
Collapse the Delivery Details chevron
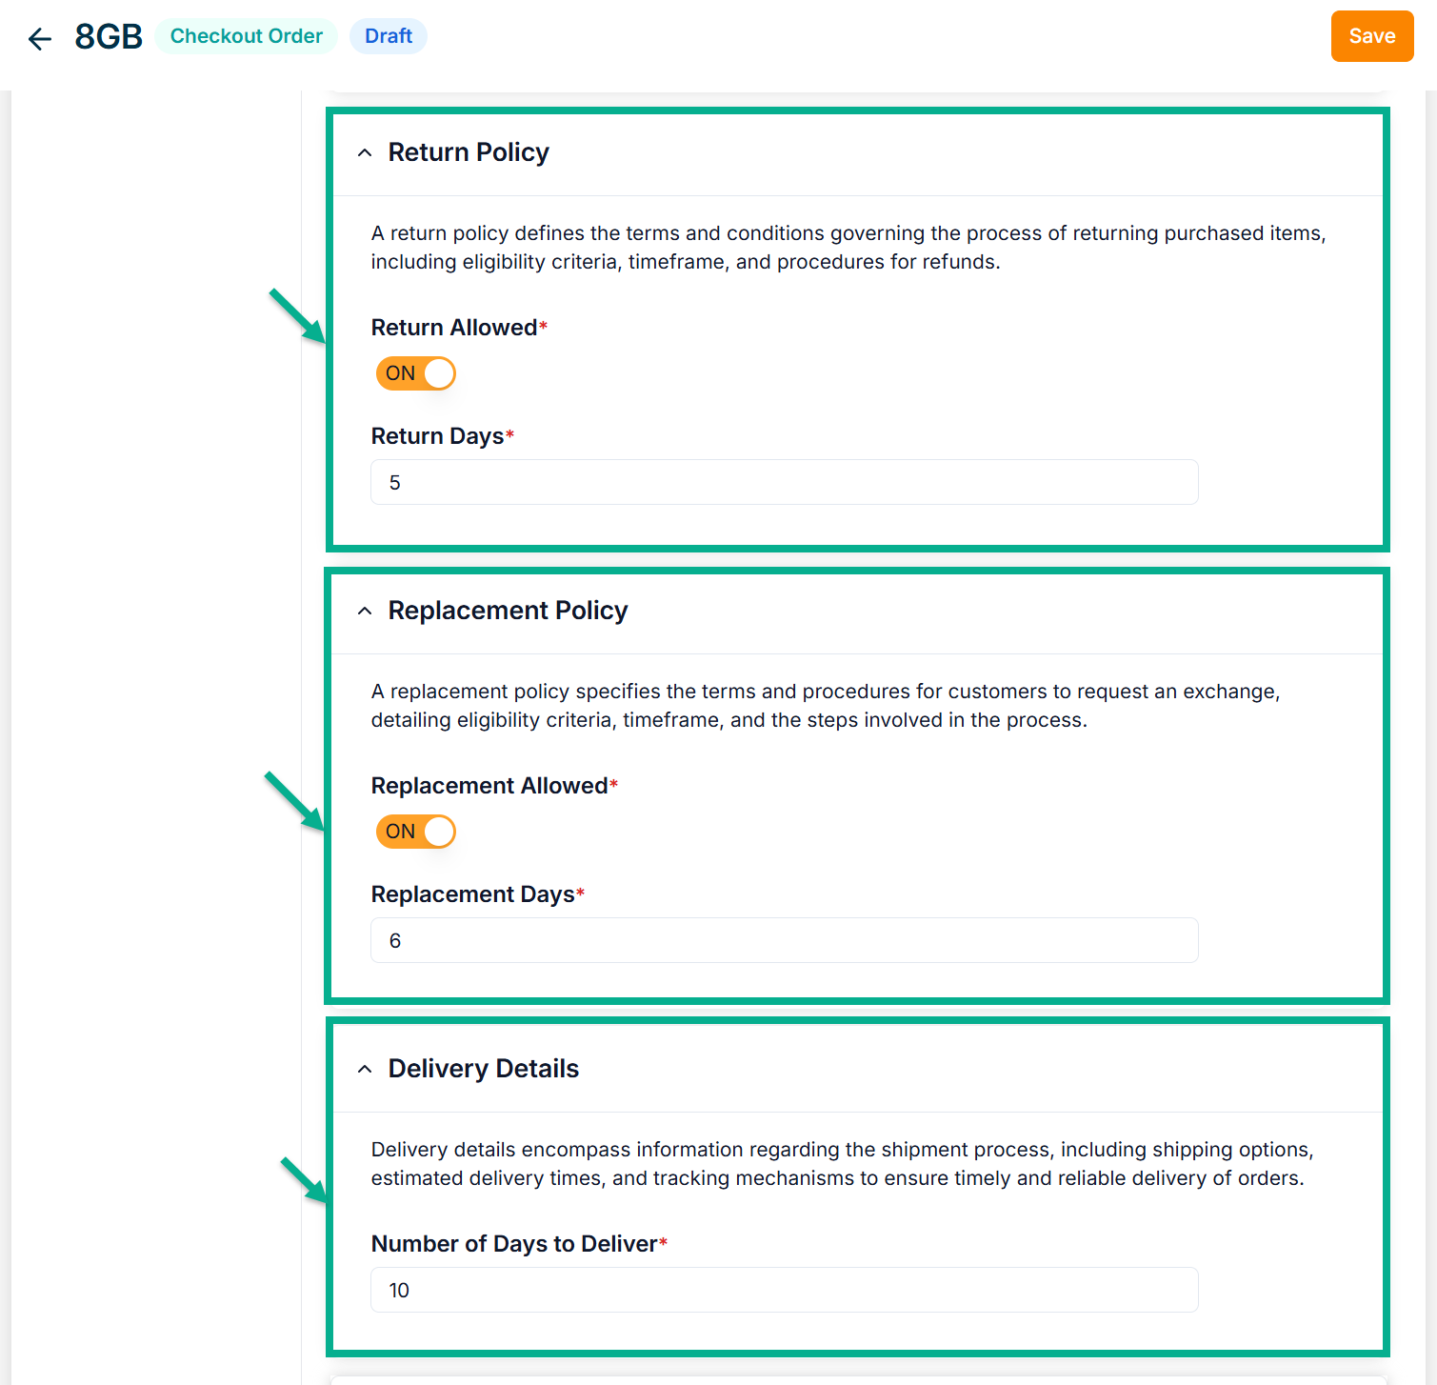pyautogui.click(x=365, y=1070)
